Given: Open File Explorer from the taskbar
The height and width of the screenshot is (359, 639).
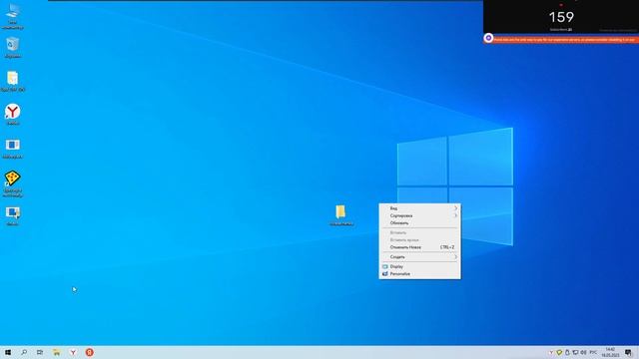Looking at the screenshot, I should pos(56,352).
